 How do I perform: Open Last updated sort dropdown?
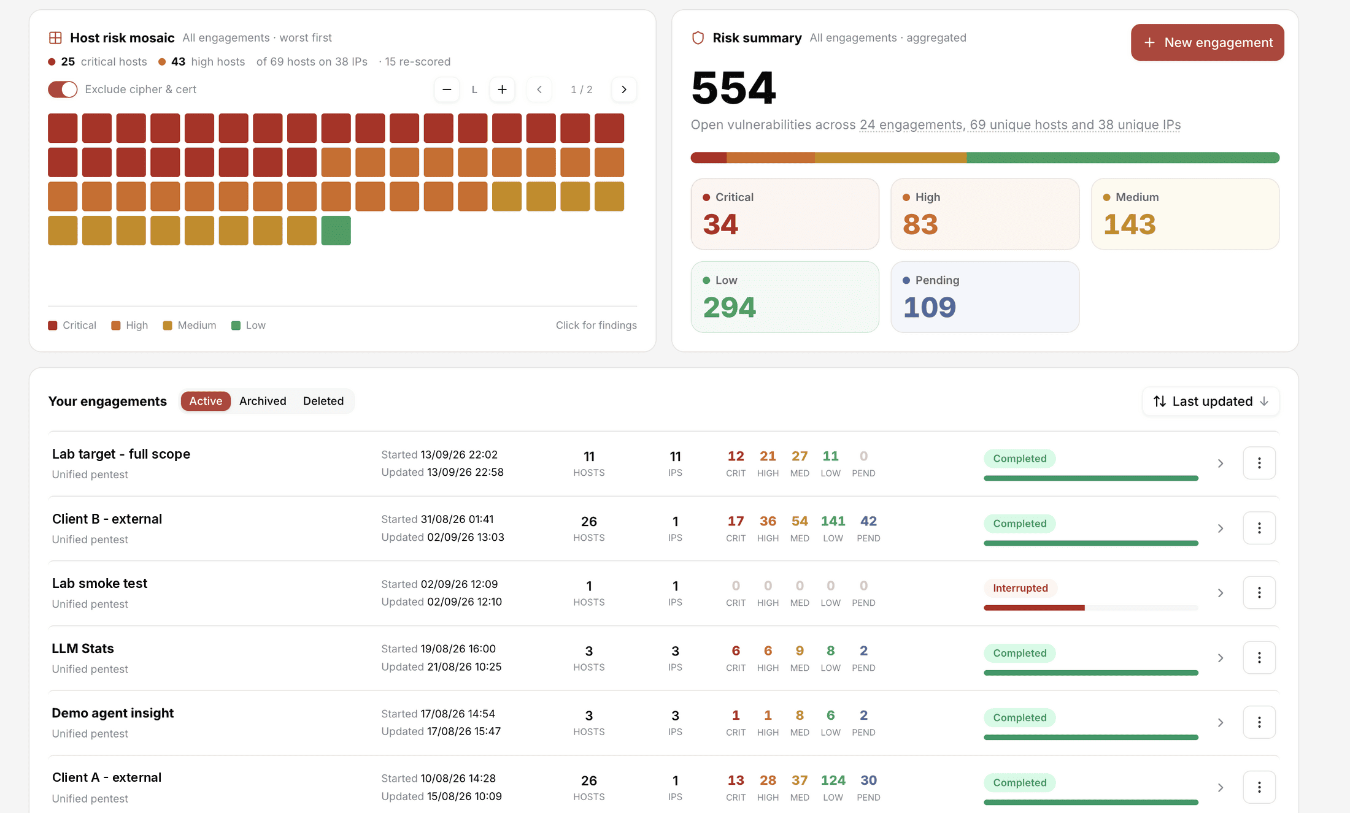pyautogui.click(x=1211, y=402)
